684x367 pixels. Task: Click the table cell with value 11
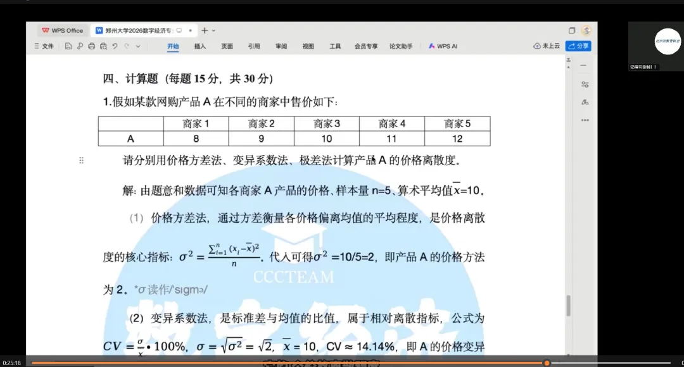392,139
